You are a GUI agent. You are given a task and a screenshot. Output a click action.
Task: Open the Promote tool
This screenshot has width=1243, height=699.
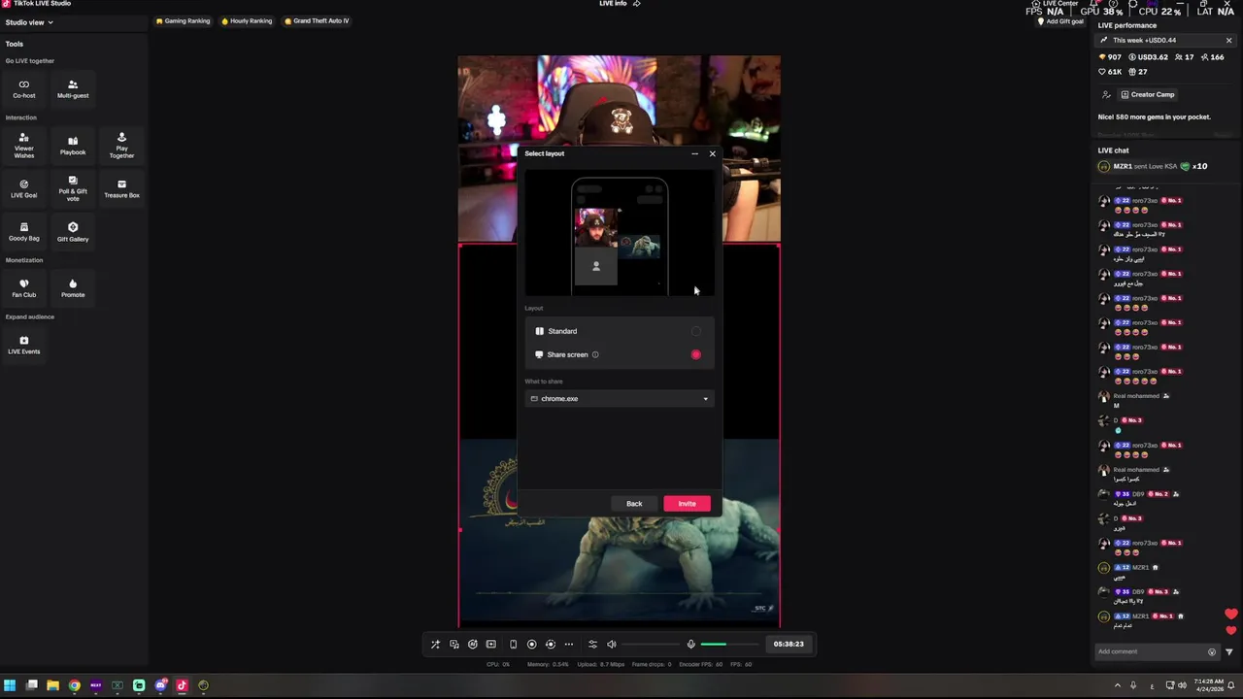[73, 288]
